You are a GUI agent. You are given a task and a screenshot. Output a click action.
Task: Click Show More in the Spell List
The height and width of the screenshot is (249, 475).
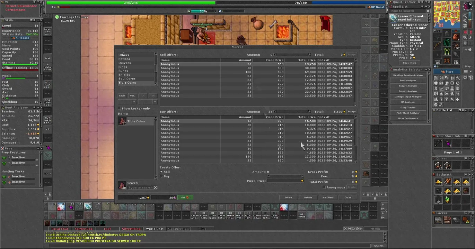click(x=410, y=63)
